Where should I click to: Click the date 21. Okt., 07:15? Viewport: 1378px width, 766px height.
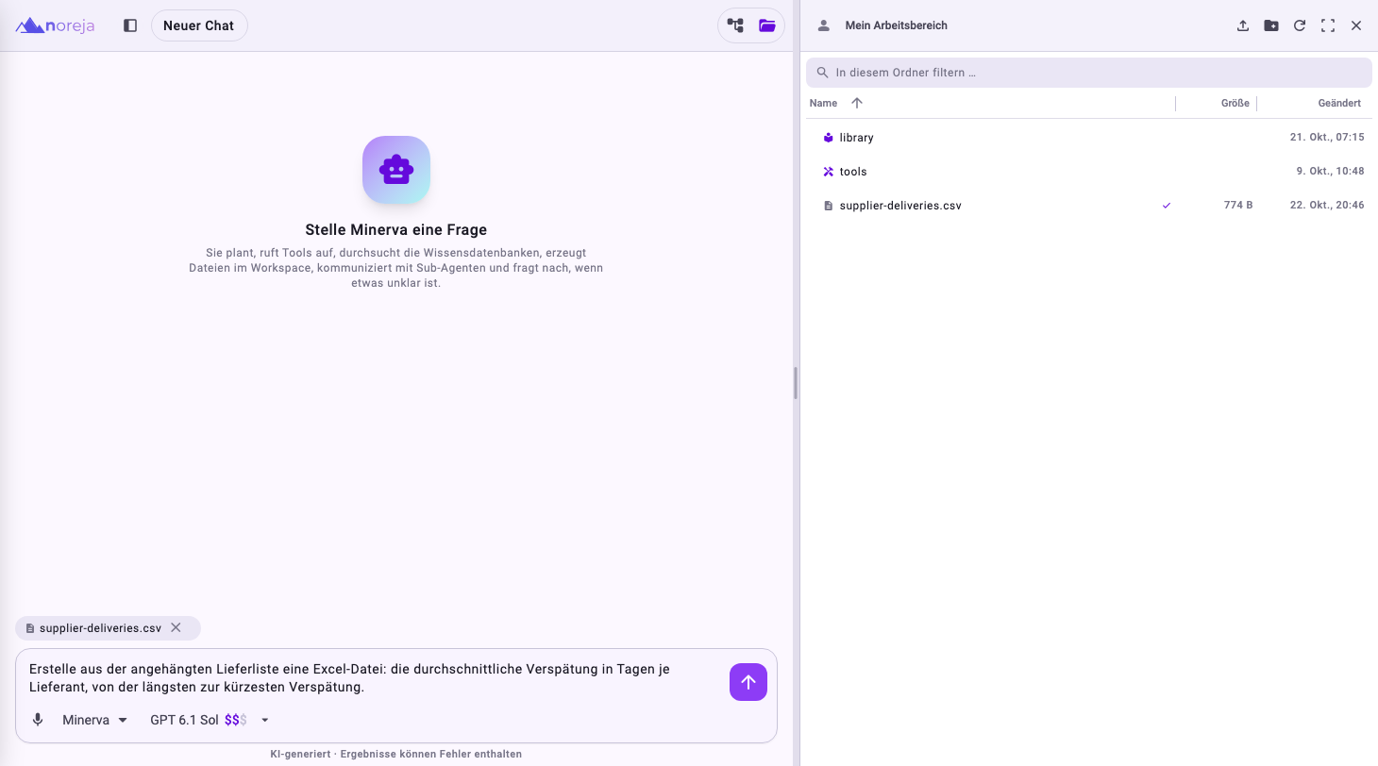(1327, 137)
